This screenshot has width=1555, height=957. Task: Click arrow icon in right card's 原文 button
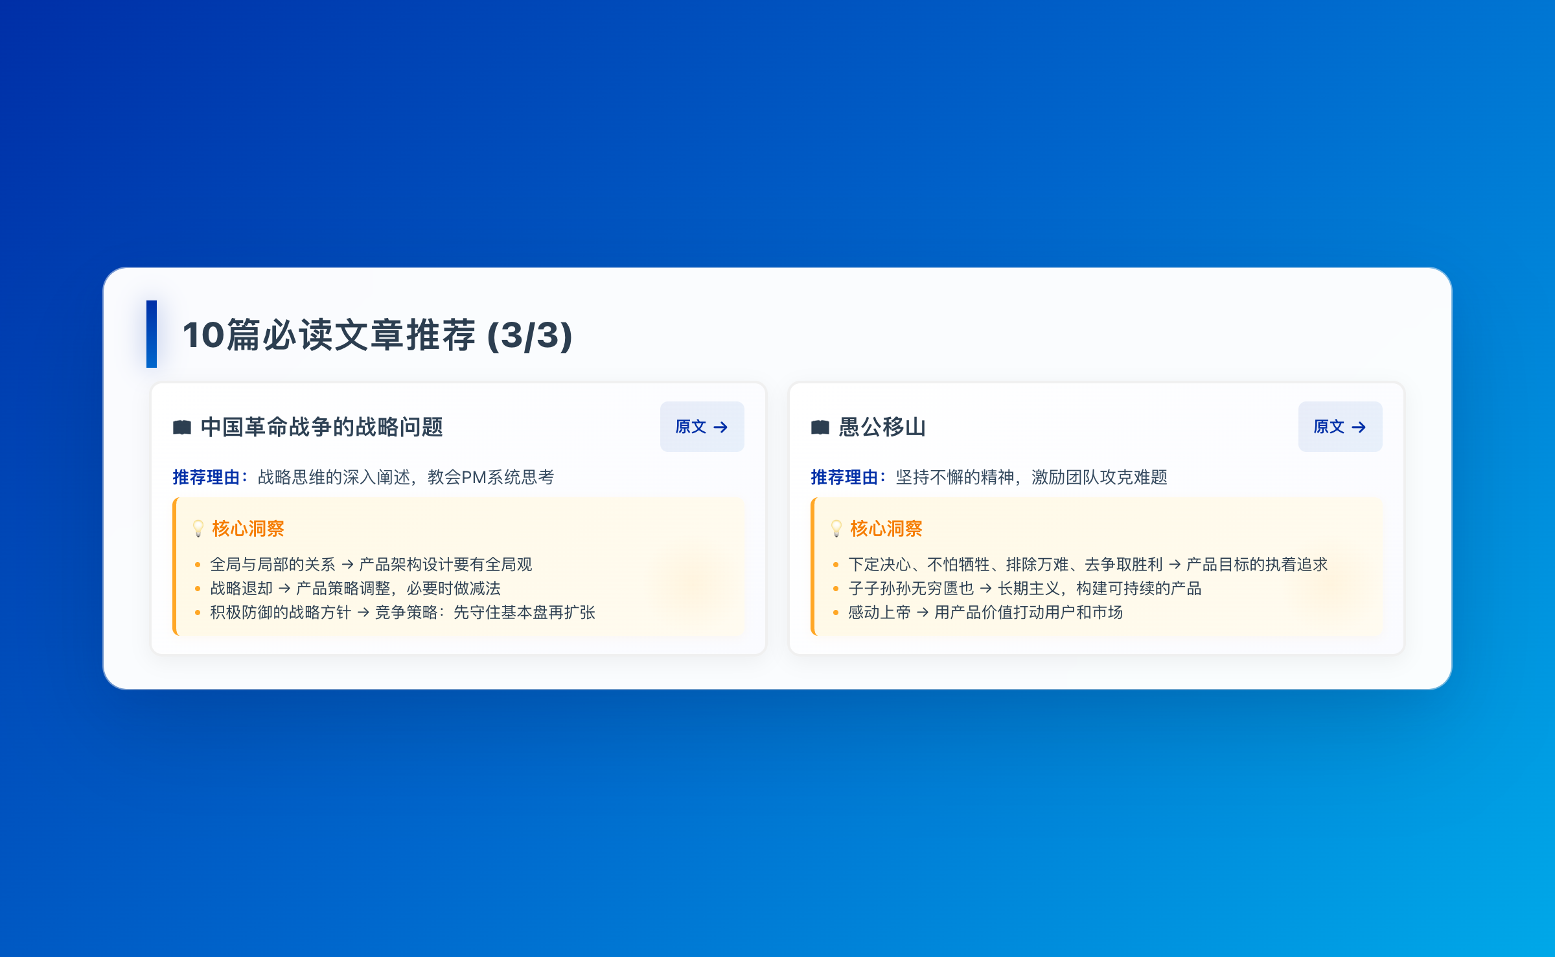pyautogui.click(x=1359, y=427)
